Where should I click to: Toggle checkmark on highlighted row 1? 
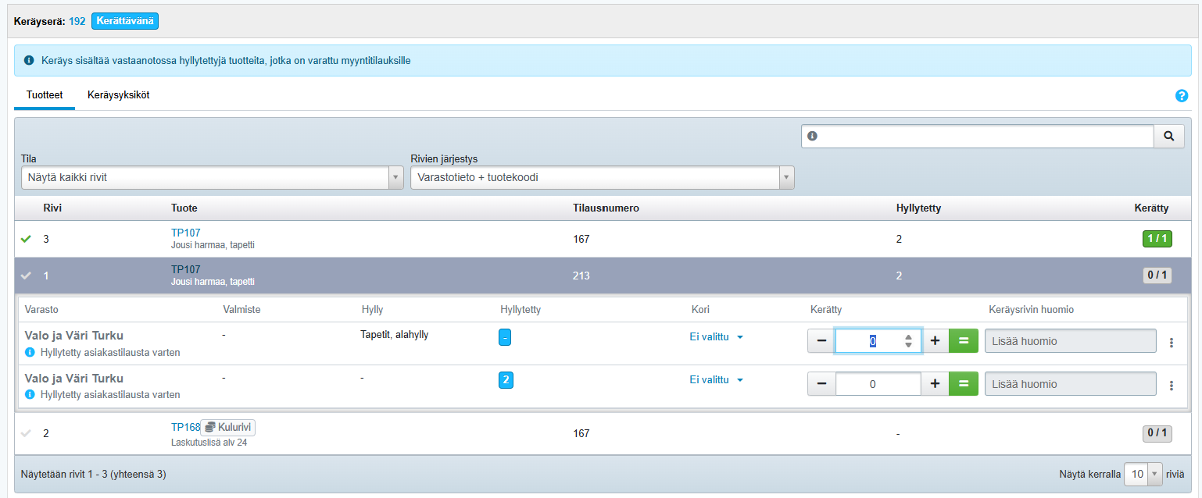click(26, 276)
